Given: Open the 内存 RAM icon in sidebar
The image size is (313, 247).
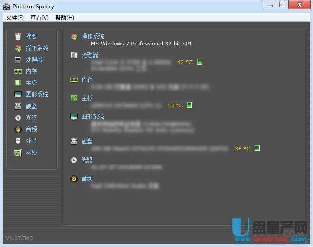Looking at the screenshot, I should pos(18,71).
